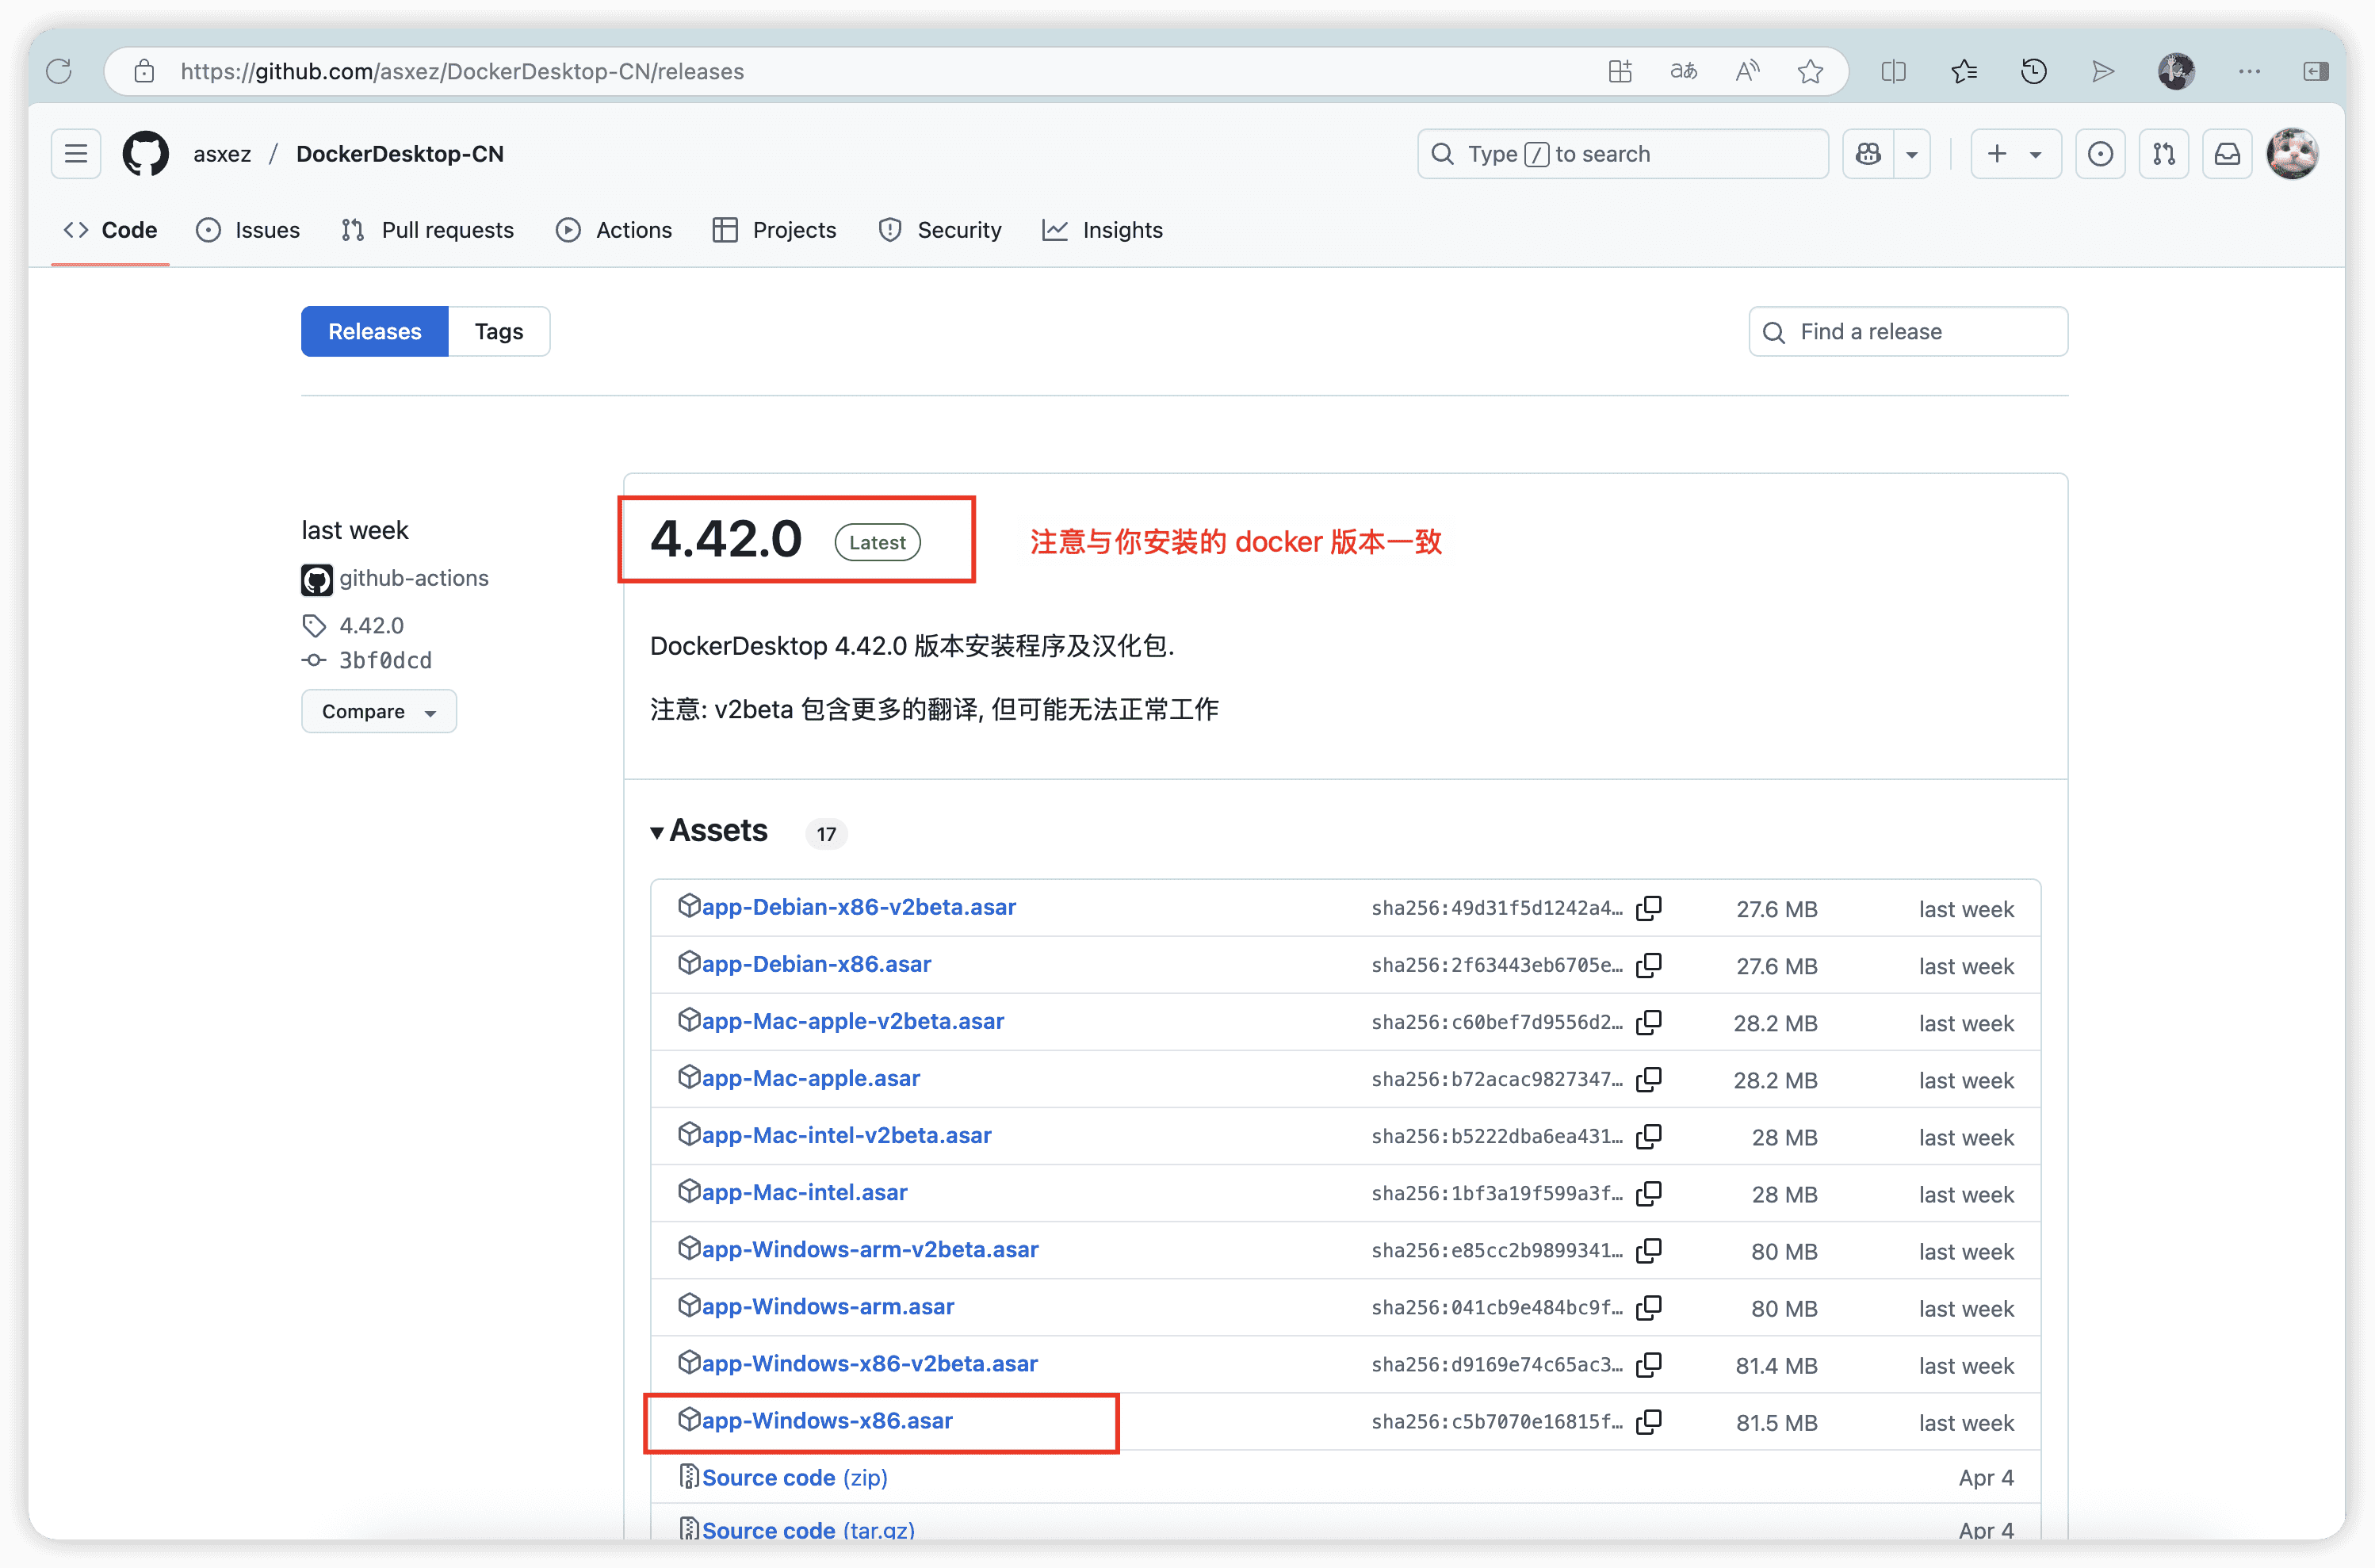
Task: Copy sha256 of app-Debian-x86-v2beta.asar
Action: tap(1649, 908)
